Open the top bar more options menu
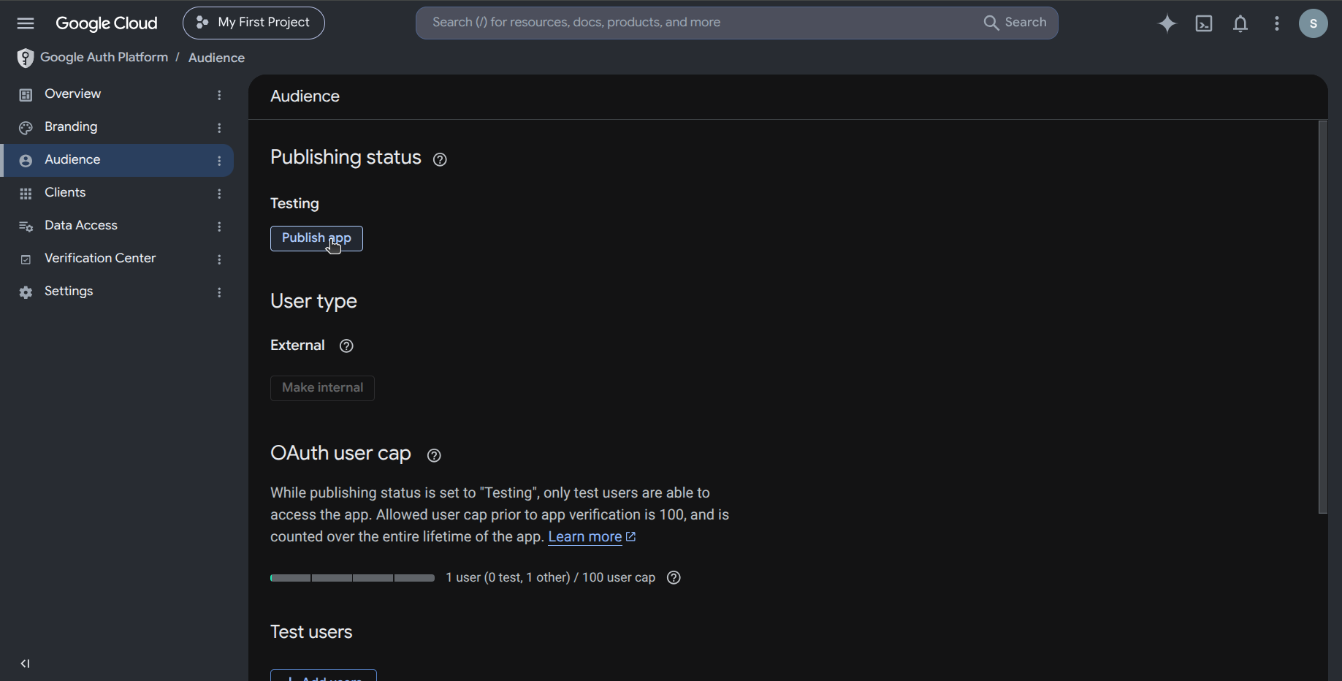1342x681 pixels. coord(1277,23)
